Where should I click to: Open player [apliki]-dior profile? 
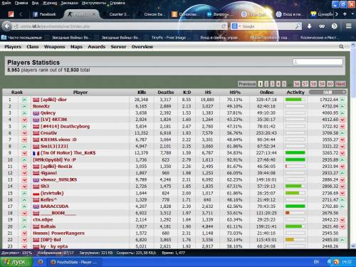[x=53, y=100]
